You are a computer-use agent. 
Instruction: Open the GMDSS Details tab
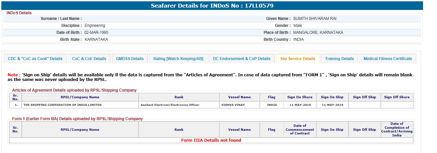coord(130,59)
